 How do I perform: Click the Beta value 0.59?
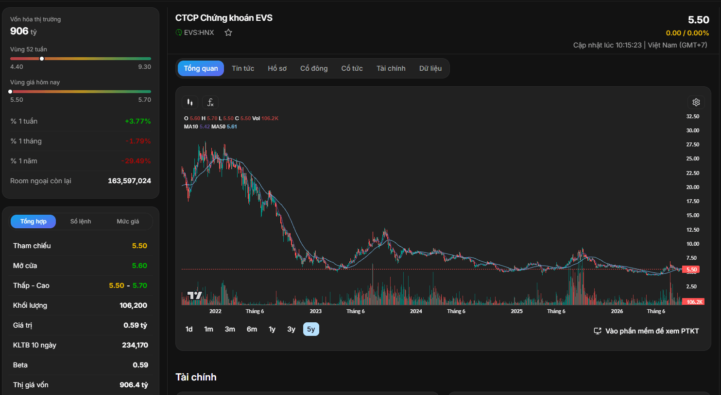(x=140, y=365)
